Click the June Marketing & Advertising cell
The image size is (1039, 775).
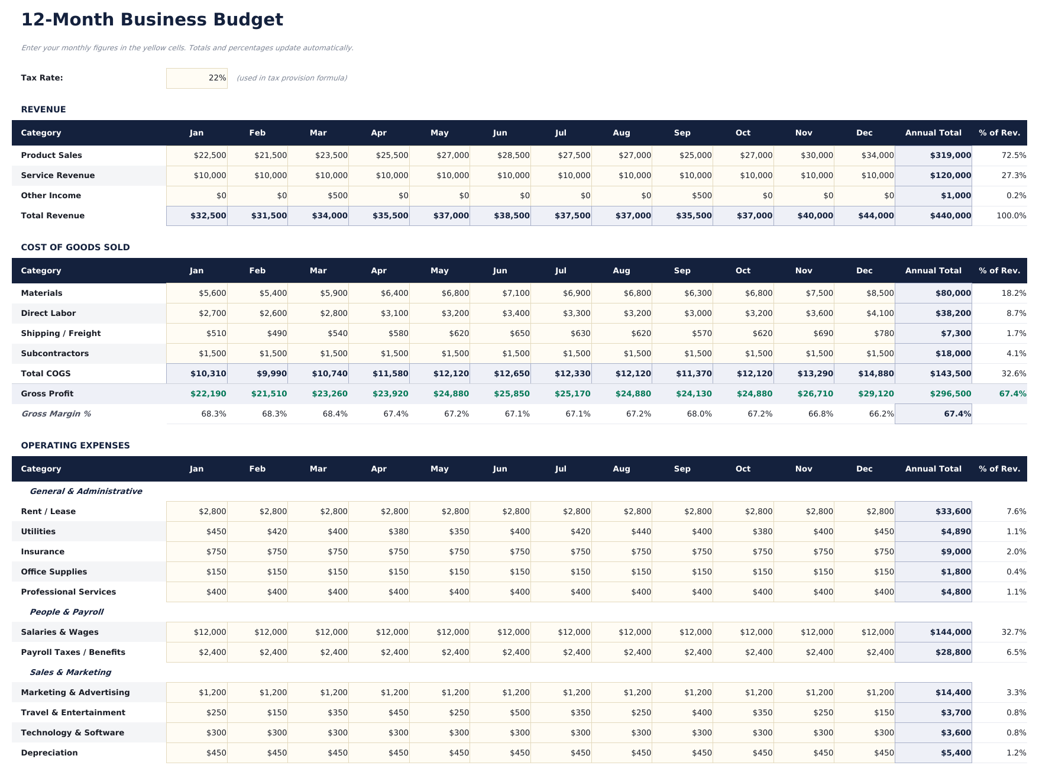pos(500,692)
